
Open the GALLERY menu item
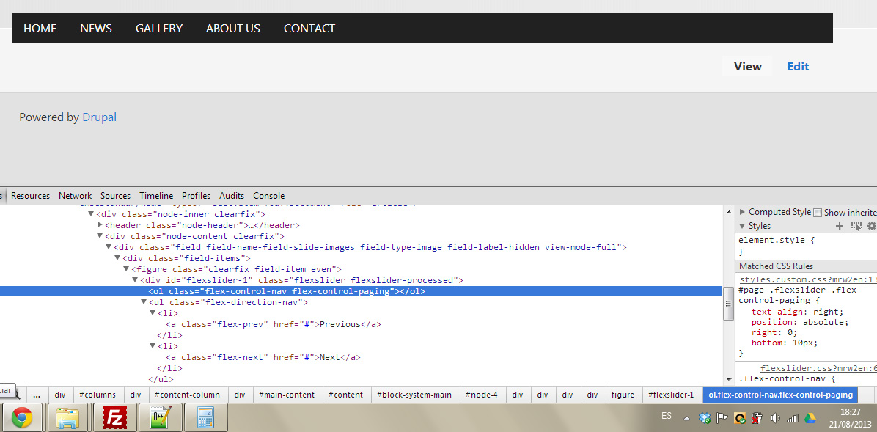tap(158, 29)
